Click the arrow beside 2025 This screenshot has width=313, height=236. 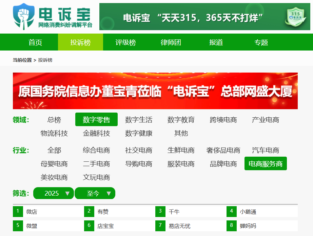pos(67,193)
